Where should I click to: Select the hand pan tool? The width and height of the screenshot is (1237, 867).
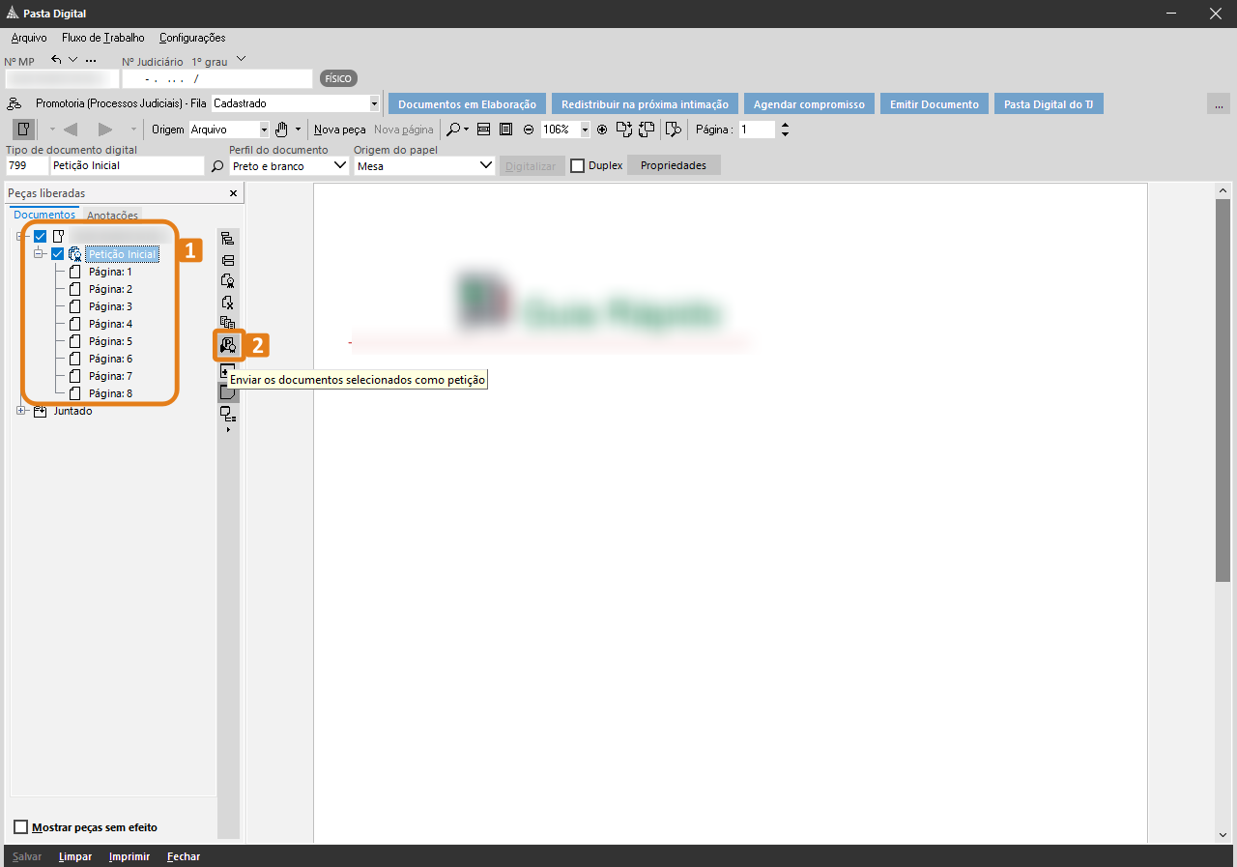tap(281, 130)
